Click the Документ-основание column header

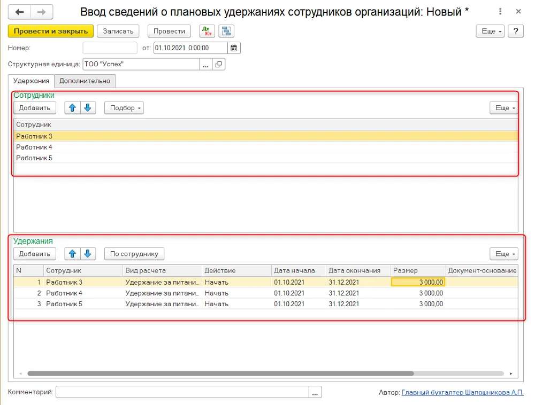tap(482, 270)
